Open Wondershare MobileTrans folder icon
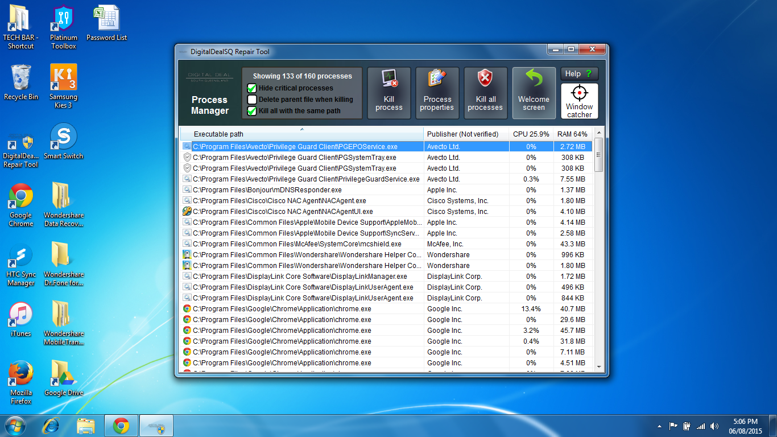 point(64,323)
